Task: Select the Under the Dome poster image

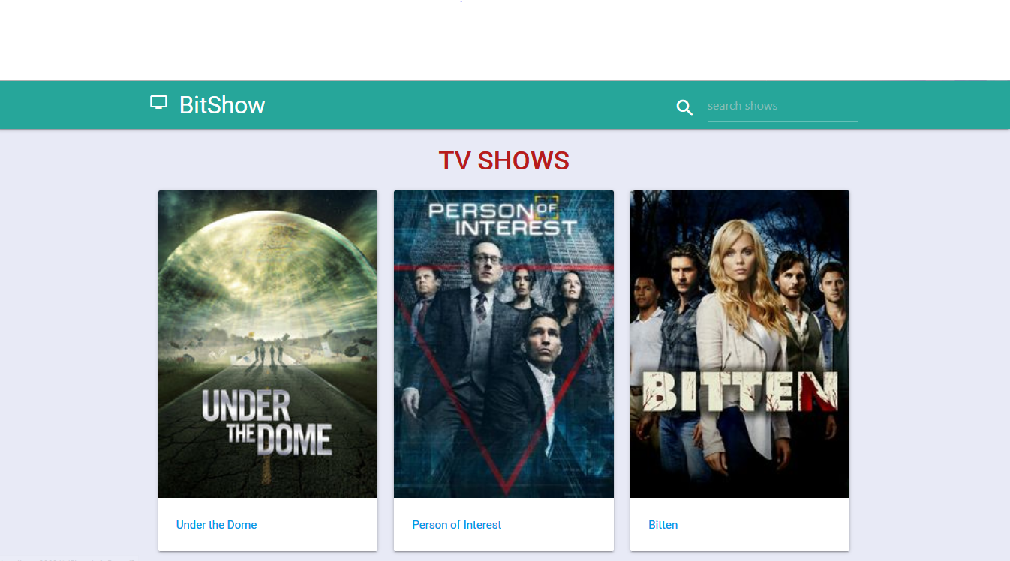Action: click(x=268, y=344)
